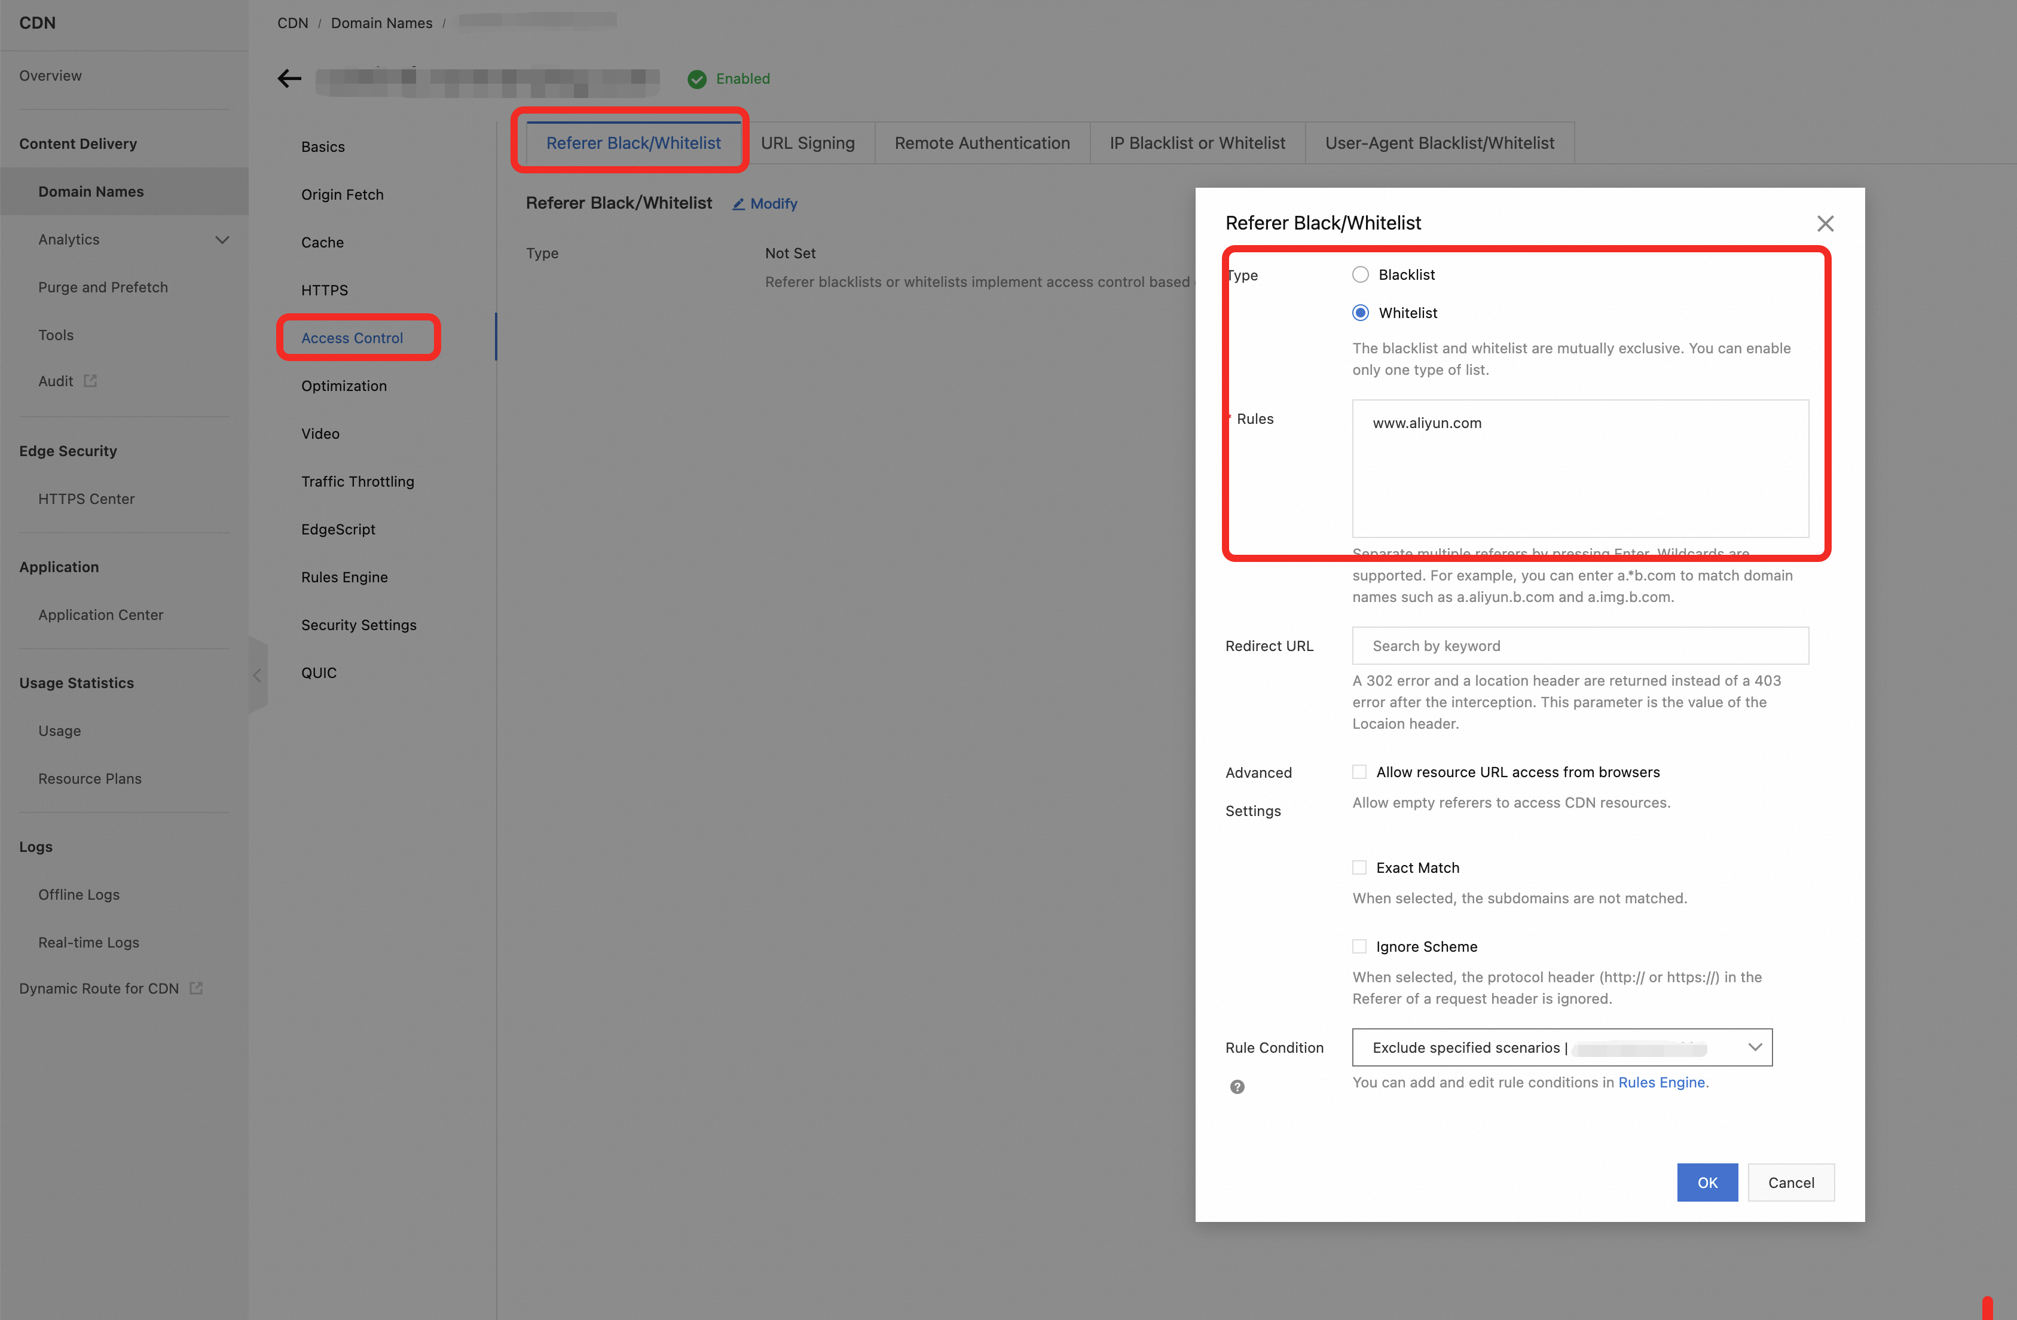Open Traffic Throttling settings
This screenshot has height=1320, width=2017.
tap(357, 482)
